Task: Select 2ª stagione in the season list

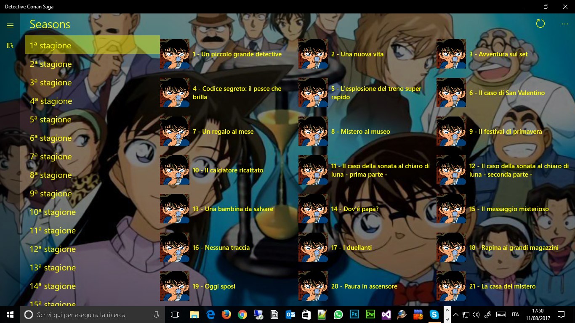Action: tap(93, 64)
